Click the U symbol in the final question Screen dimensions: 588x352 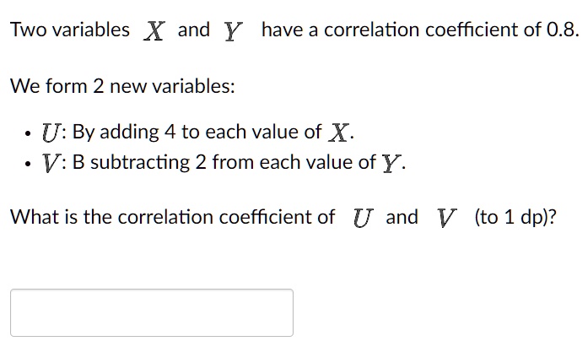363,218
